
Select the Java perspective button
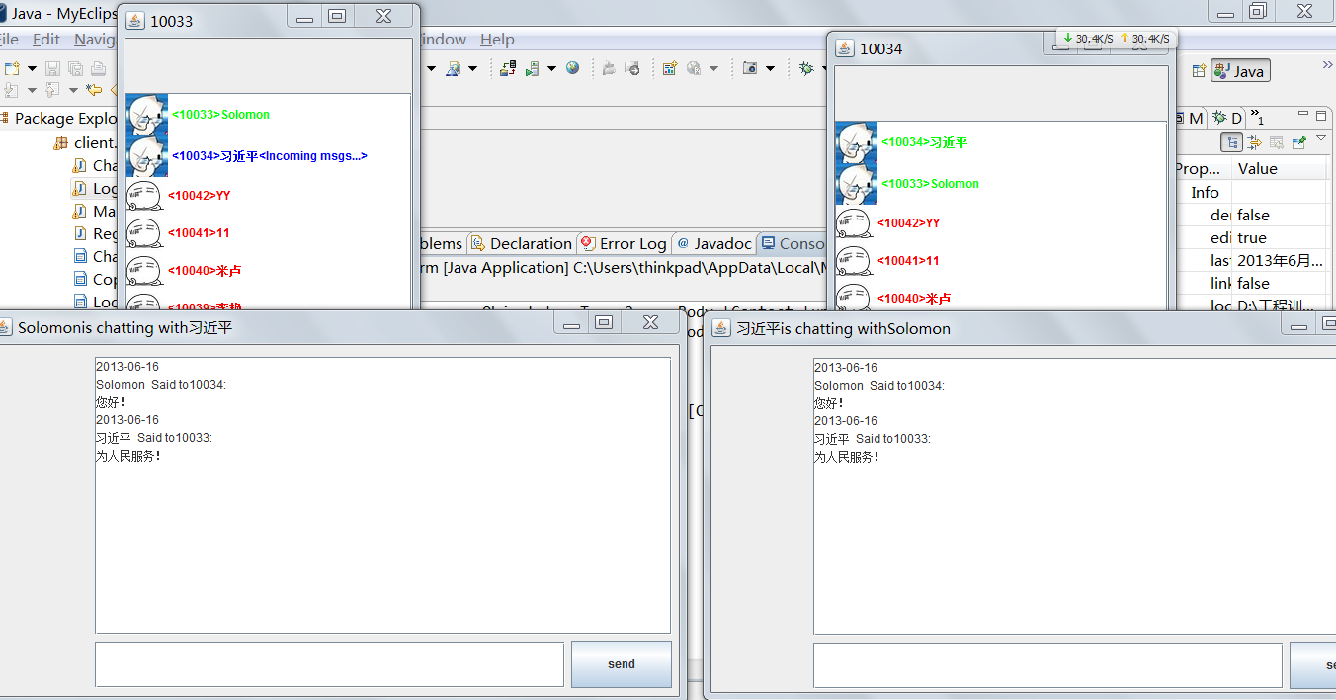click(x=1240, y=71)
